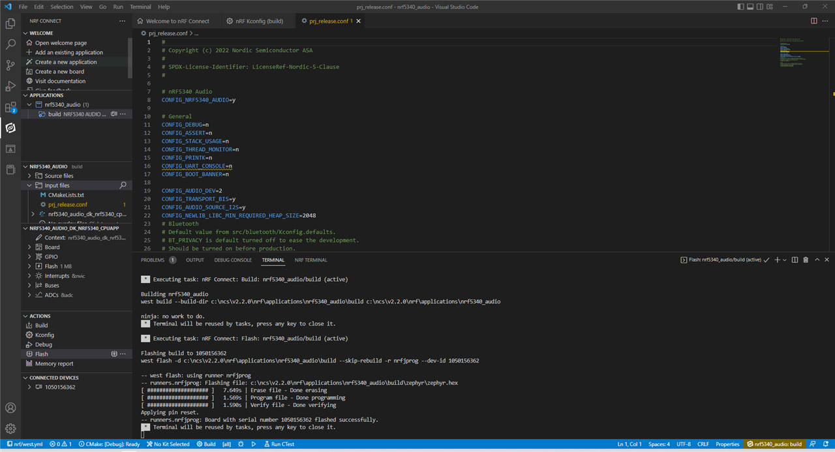Open the Accounts icon in activity bar
Image resolution: width=835 pixels, height=452 pixels.
(x=10, y=408)
